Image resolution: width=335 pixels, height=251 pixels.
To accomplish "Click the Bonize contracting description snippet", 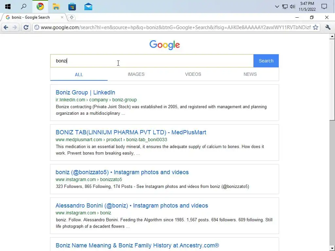I will click(161, 110).
